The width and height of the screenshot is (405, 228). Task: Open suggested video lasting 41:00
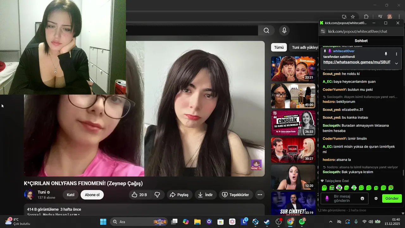[x=293, y=96]
